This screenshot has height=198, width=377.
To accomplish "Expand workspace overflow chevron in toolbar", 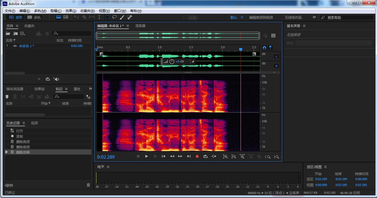I will (x=314, y=17).
